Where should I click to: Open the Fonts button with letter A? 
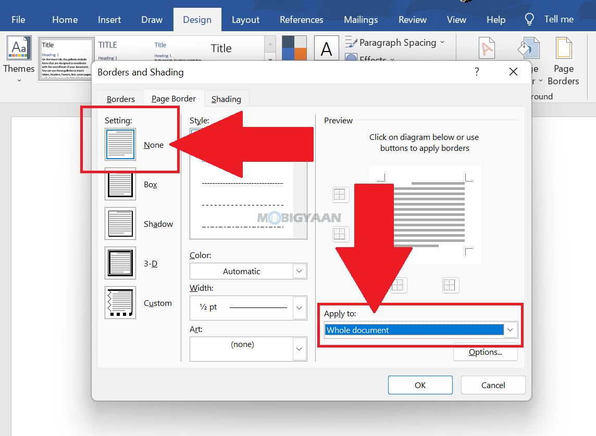326,48
